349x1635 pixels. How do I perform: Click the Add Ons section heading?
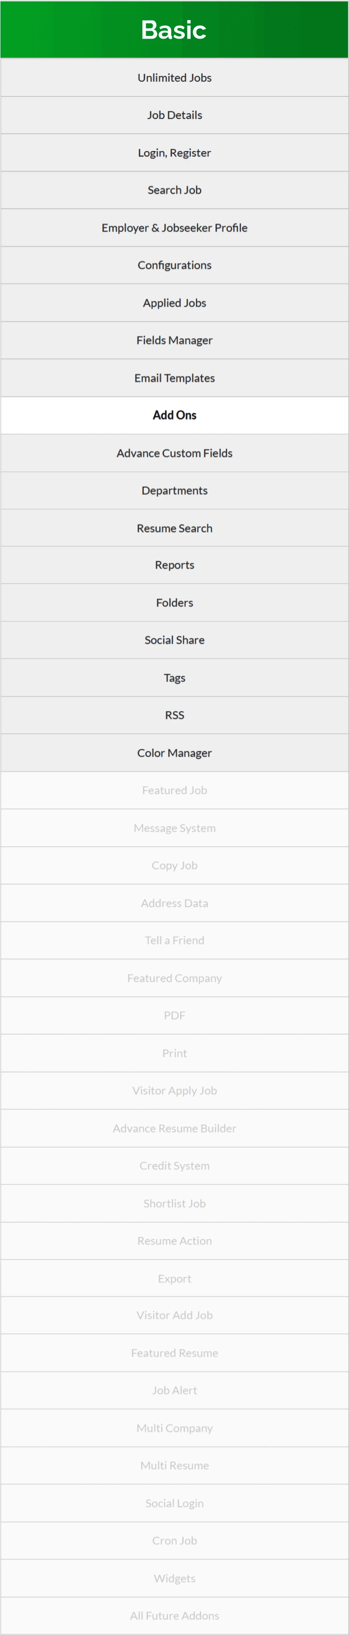174,415
